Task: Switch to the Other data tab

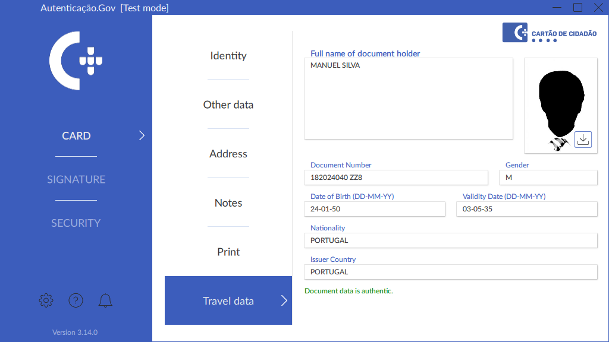Action: click(x=228, y=104)
